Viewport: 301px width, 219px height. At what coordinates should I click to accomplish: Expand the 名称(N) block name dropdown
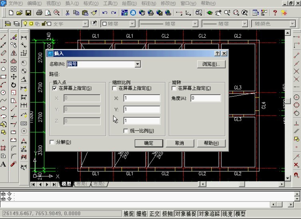point(138,64)
